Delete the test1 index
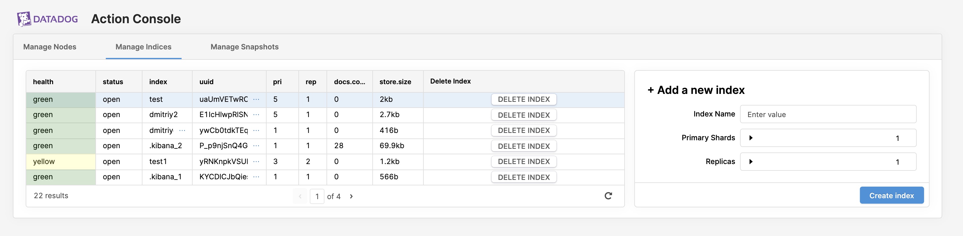Image resolution: width=963 pixels, height=236 pixels. (523, 161)
